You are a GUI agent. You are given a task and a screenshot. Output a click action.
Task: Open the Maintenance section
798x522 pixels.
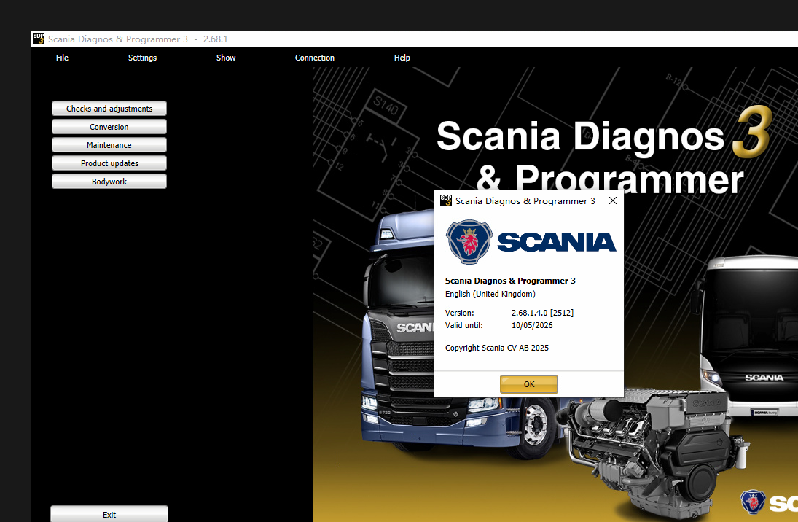coord(109,145)
